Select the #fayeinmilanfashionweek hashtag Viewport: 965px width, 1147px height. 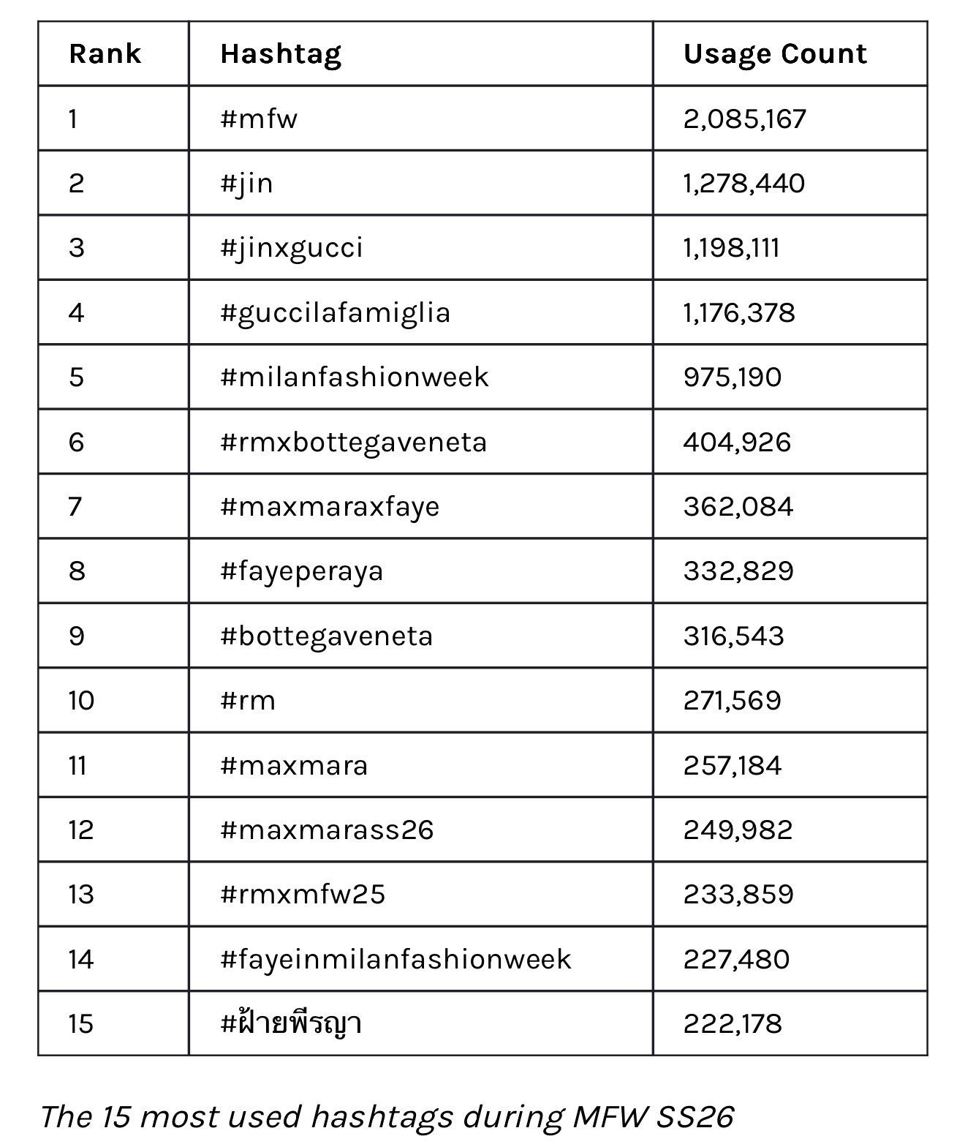tap(396, 959)
